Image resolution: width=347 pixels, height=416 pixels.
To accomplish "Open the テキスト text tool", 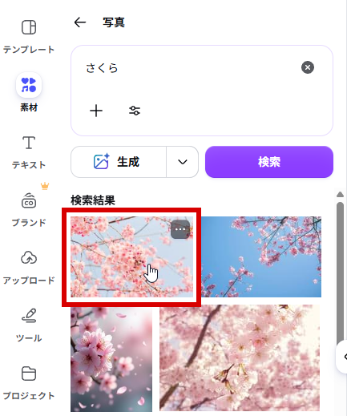I will pyautogui.click(x=29, y=152).
